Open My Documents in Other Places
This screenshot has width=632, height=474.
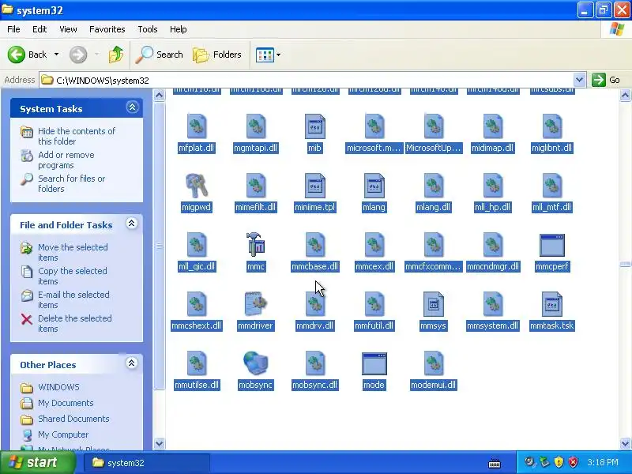point(66,403)
